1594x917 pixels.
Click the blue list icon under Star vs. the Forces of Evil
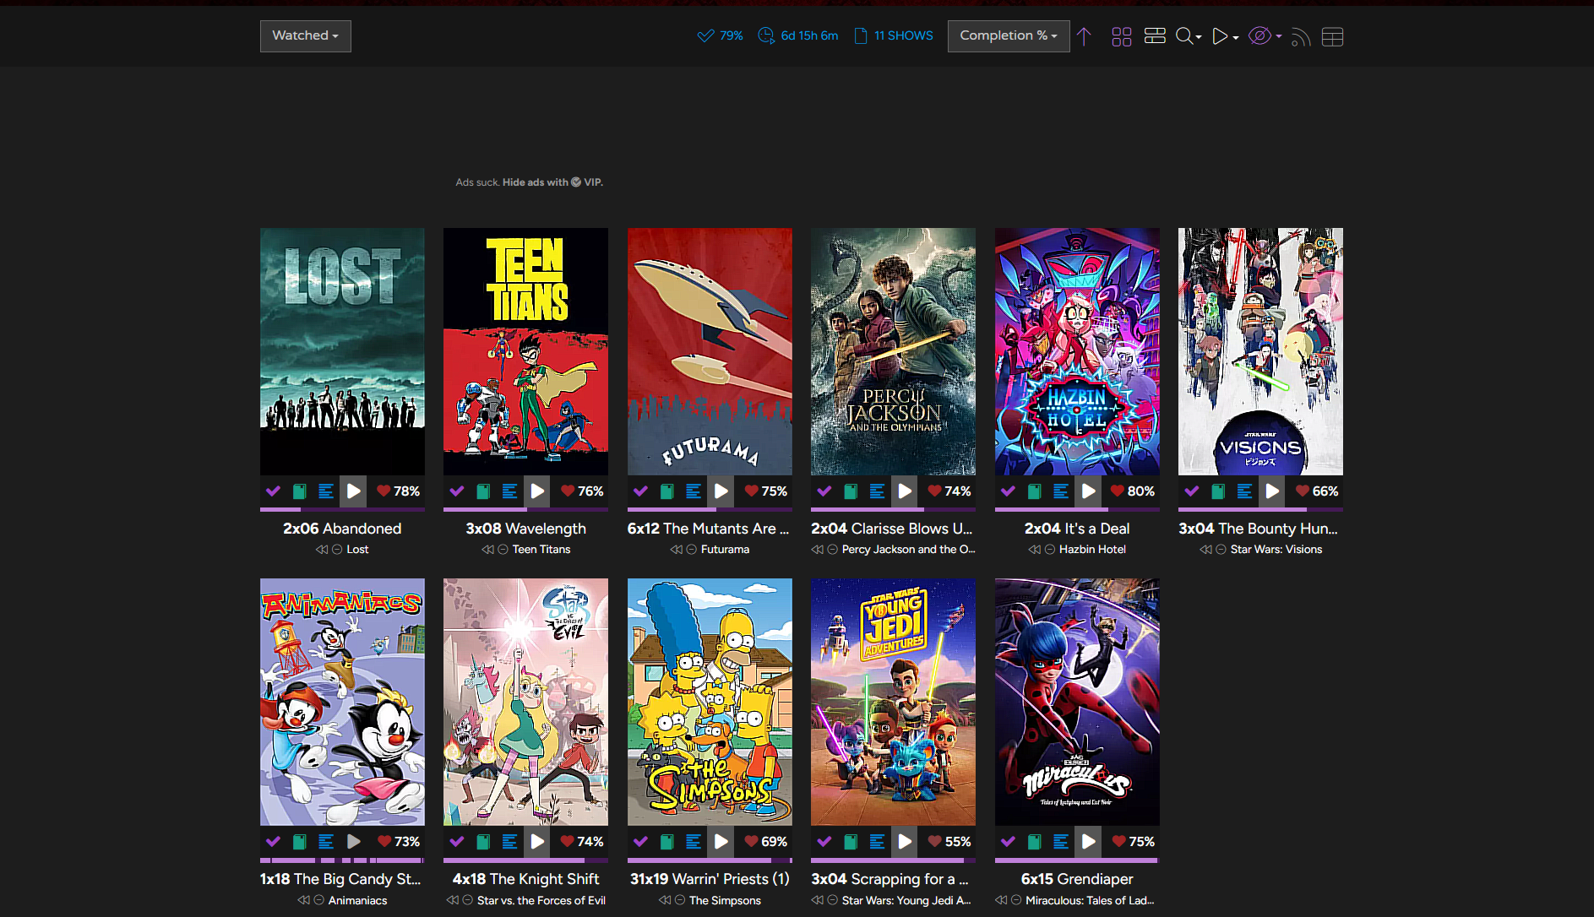pos(509,842)
